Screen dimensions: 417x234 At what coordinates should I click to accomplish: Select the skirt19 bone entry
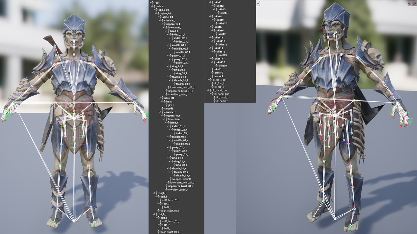[222, 66]
